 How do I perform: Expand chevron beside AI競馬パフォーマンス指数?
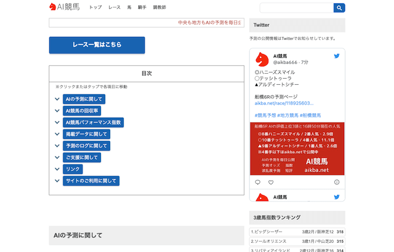[x=57, y=122]
